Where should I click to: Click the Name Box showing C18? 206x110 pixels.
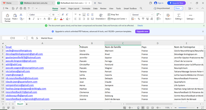(13, 38)
